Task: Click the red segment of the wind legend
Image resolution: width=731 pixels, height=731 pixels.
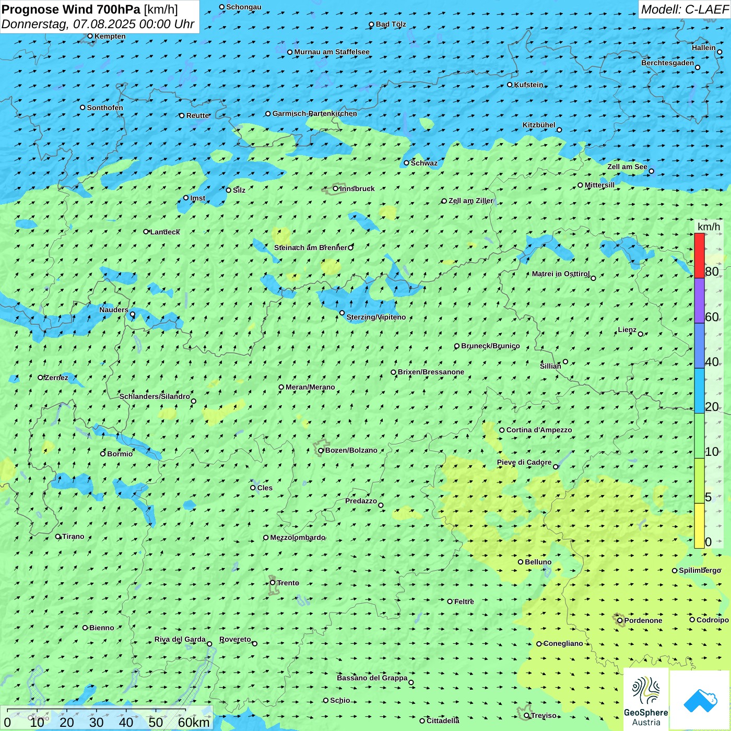Action: pyautogui.click(x=699, y=255)
